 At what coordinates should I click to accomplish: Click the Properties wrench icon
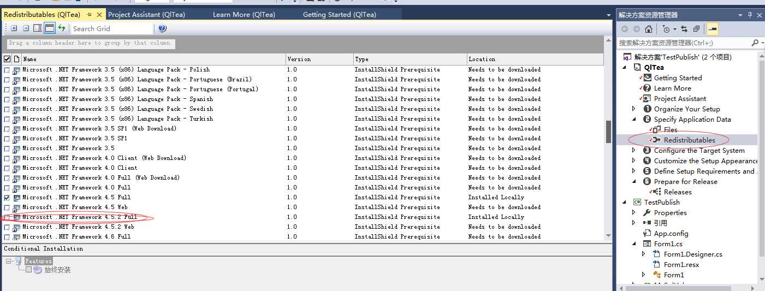pyautogui.click(x=648, y=212)
